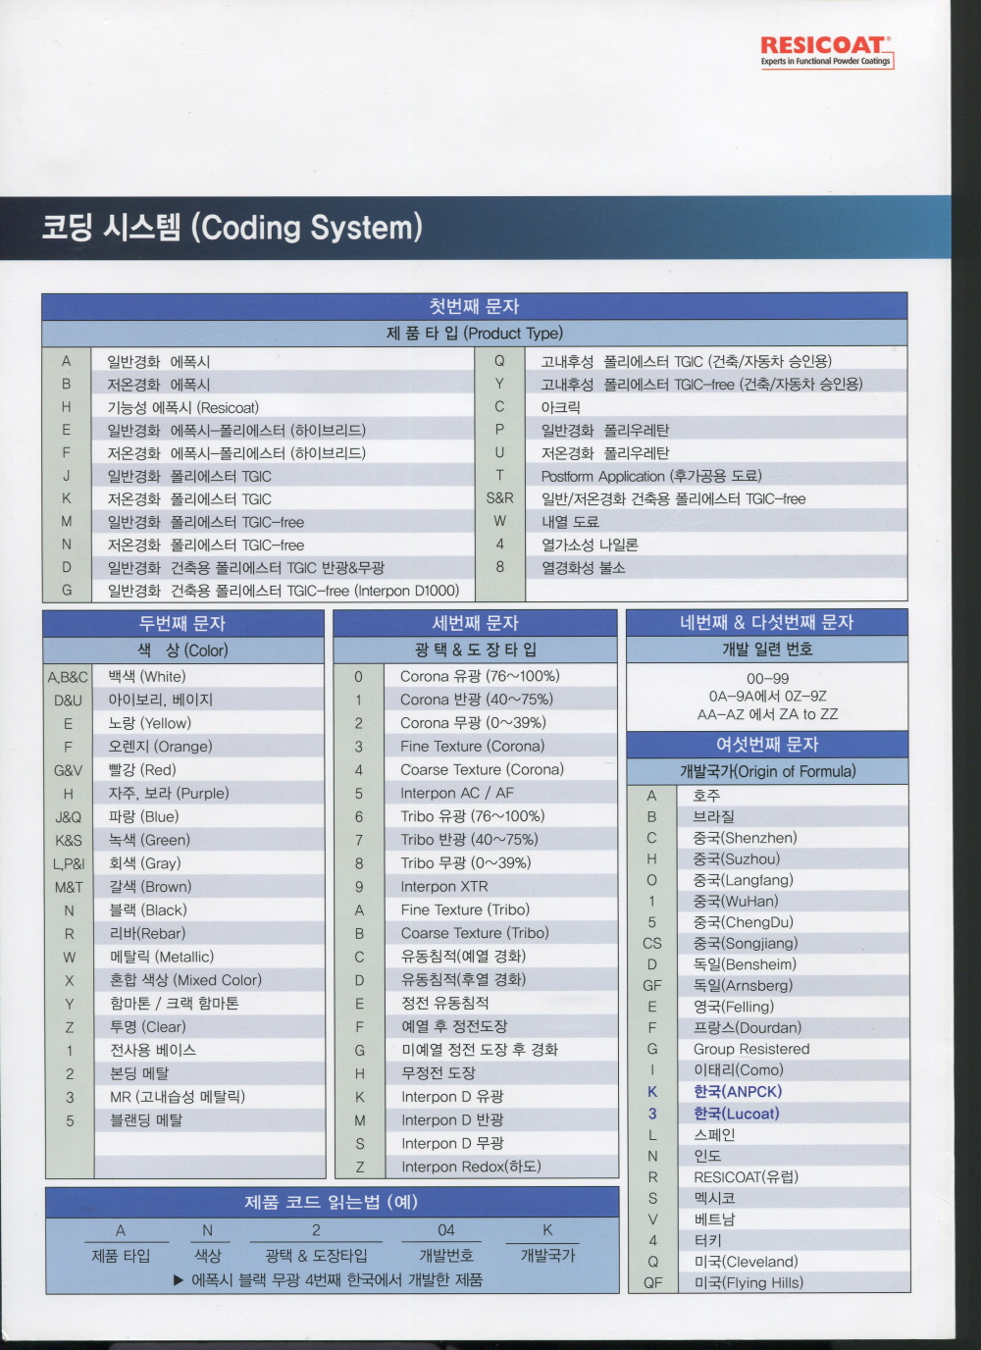Select Postform Application product type row
This screenshot has width=981, height=1350.
[x=650, y=476]
